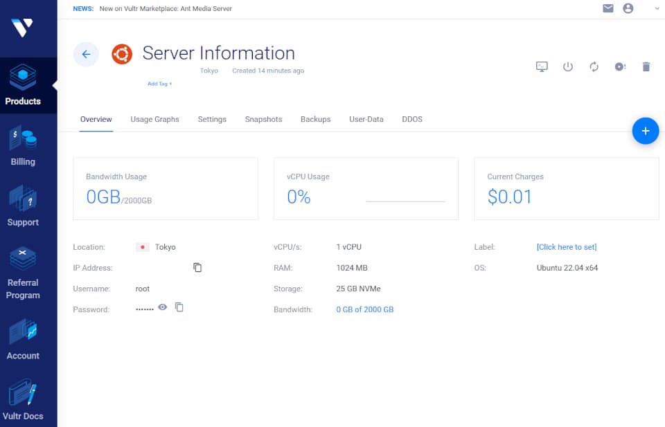
Task: Reveal password with the eye icon
Action: pos(162,307)
